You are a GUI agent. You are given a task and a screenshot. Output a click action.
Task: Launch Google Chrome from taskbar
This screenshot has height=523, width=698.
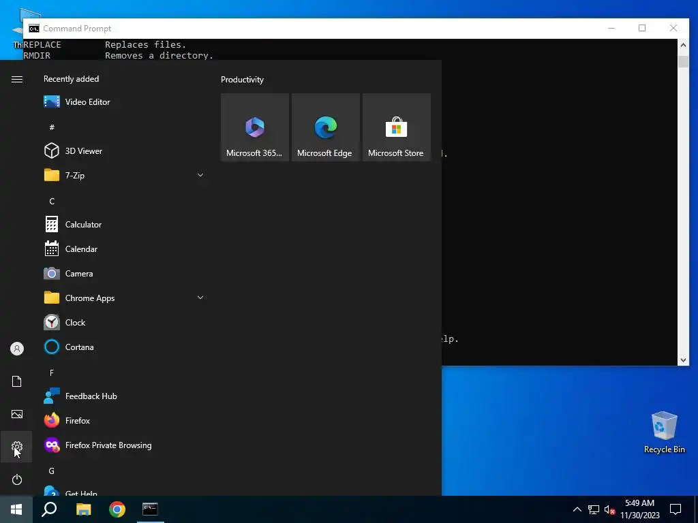[117, 509]
